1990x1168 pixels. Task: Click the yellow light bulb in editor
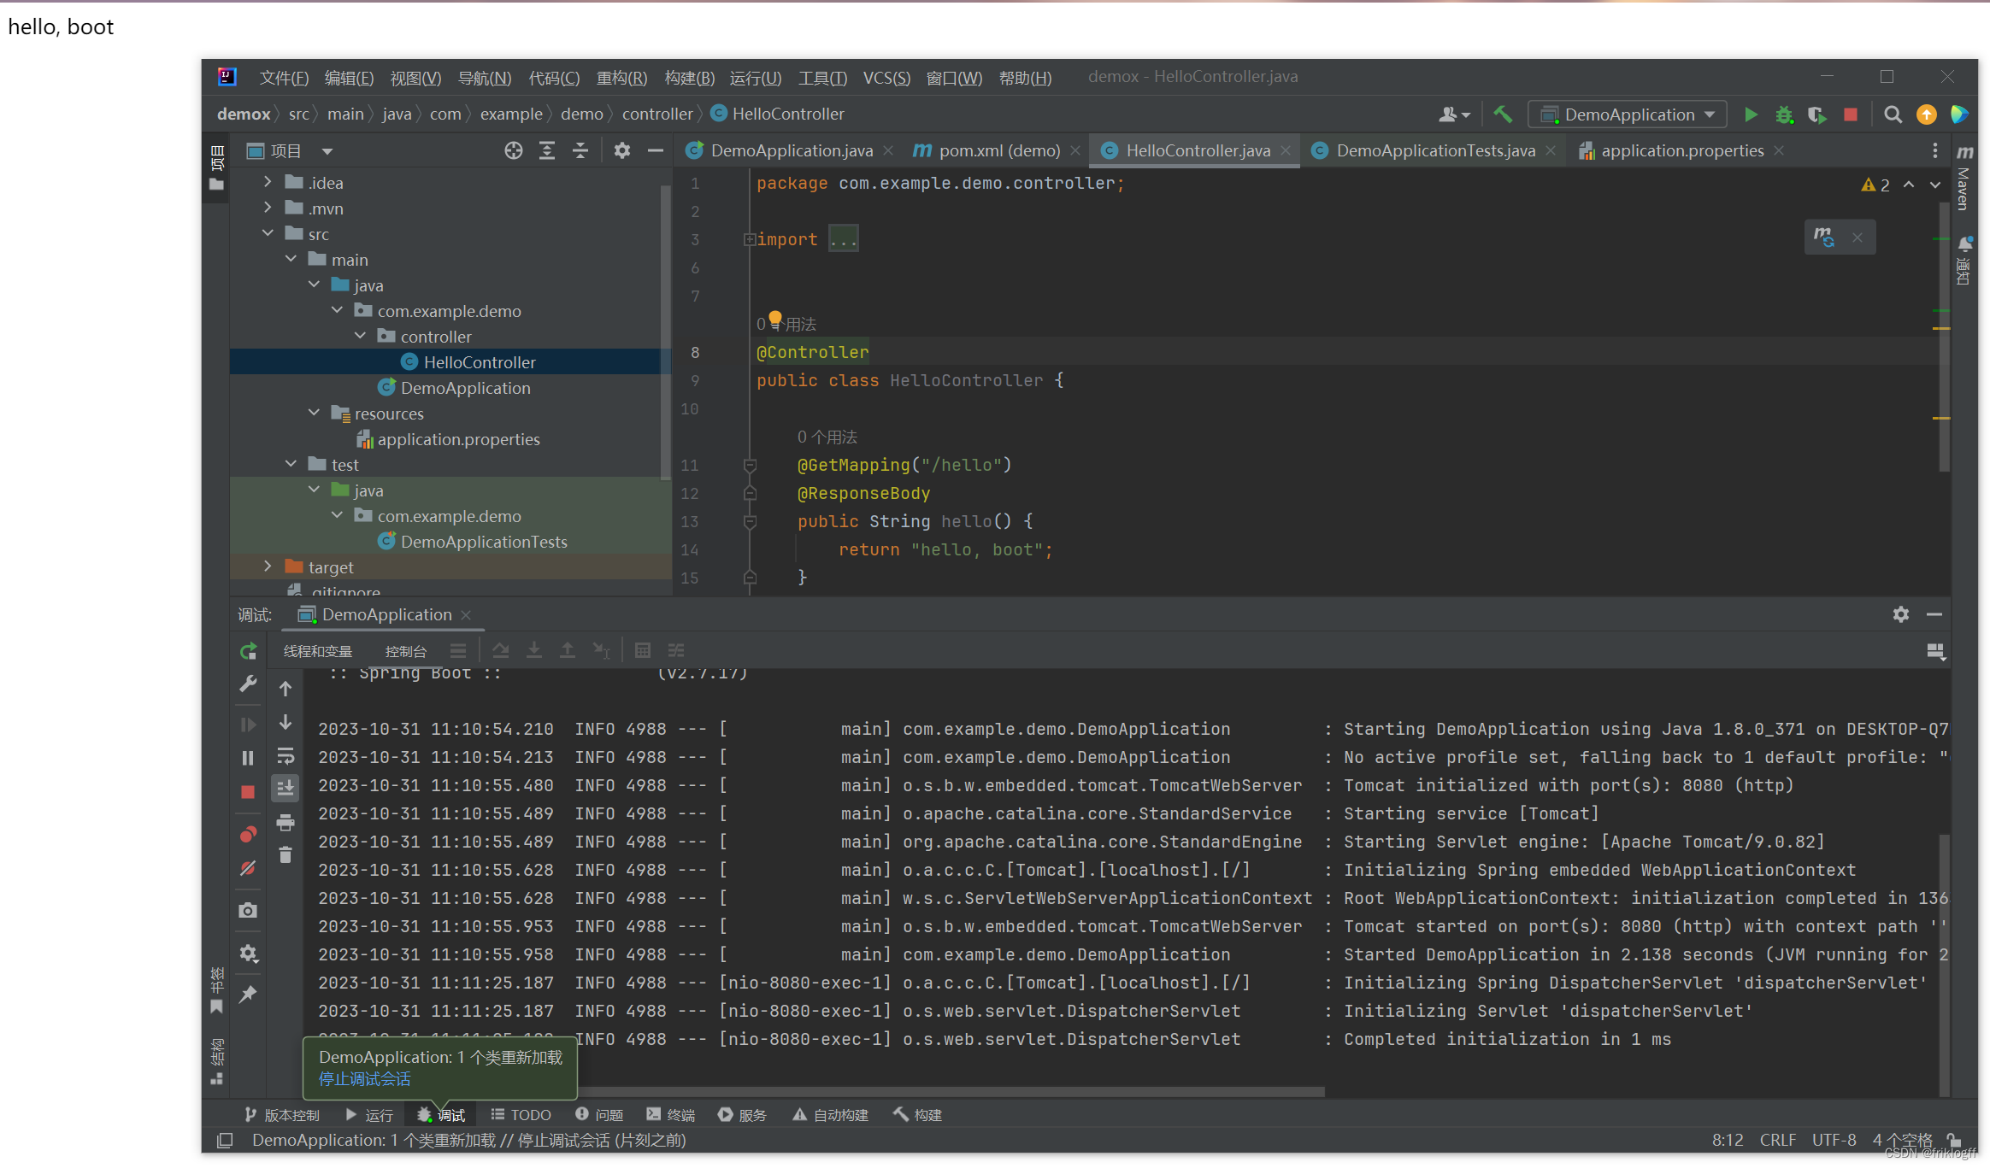pos(775,320)
